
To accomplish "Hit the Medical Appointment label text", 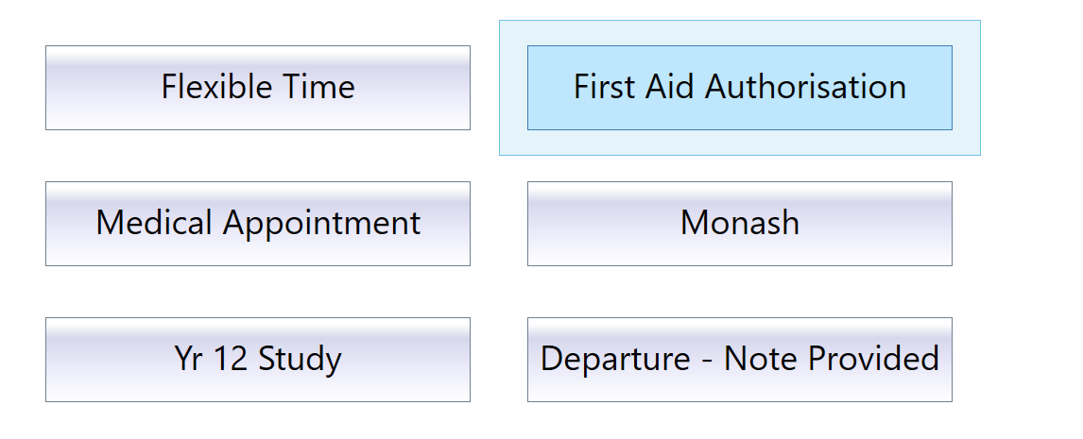I will [258, 224].
